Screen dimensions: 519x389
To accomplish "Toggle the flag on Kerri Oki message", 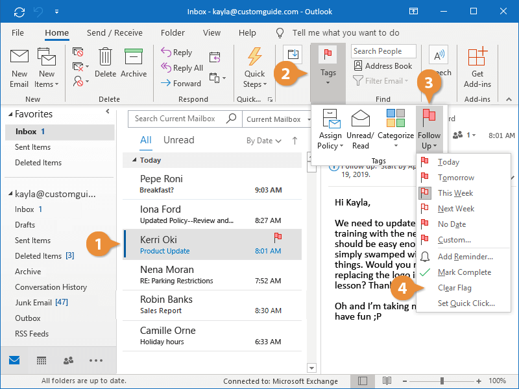I will click(278, 238).
